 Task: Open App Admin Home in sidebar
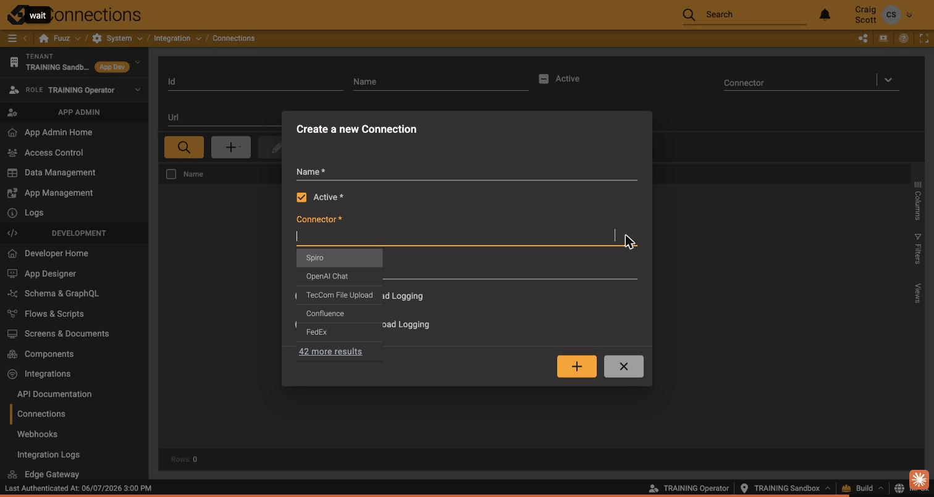[58, 132]
